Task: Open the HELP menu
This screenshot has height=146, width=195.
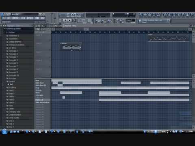Action: tap(43, 18)
